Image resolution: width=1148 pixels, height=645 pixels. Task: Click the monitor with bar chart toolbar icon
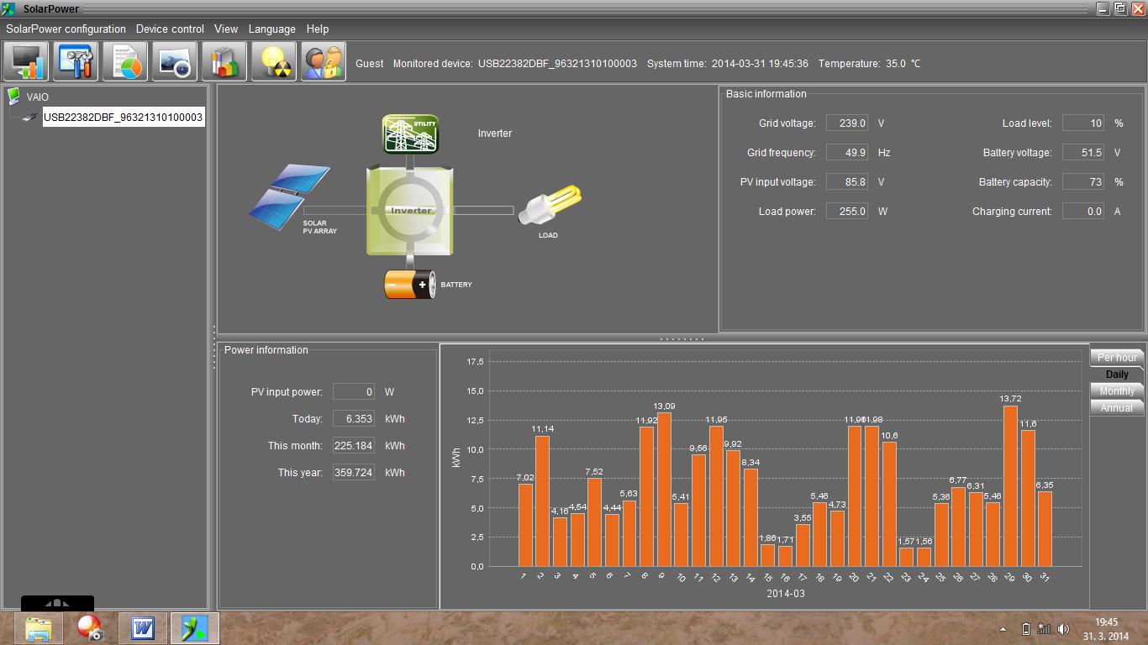pyautogui.click(x=26, y=62)
